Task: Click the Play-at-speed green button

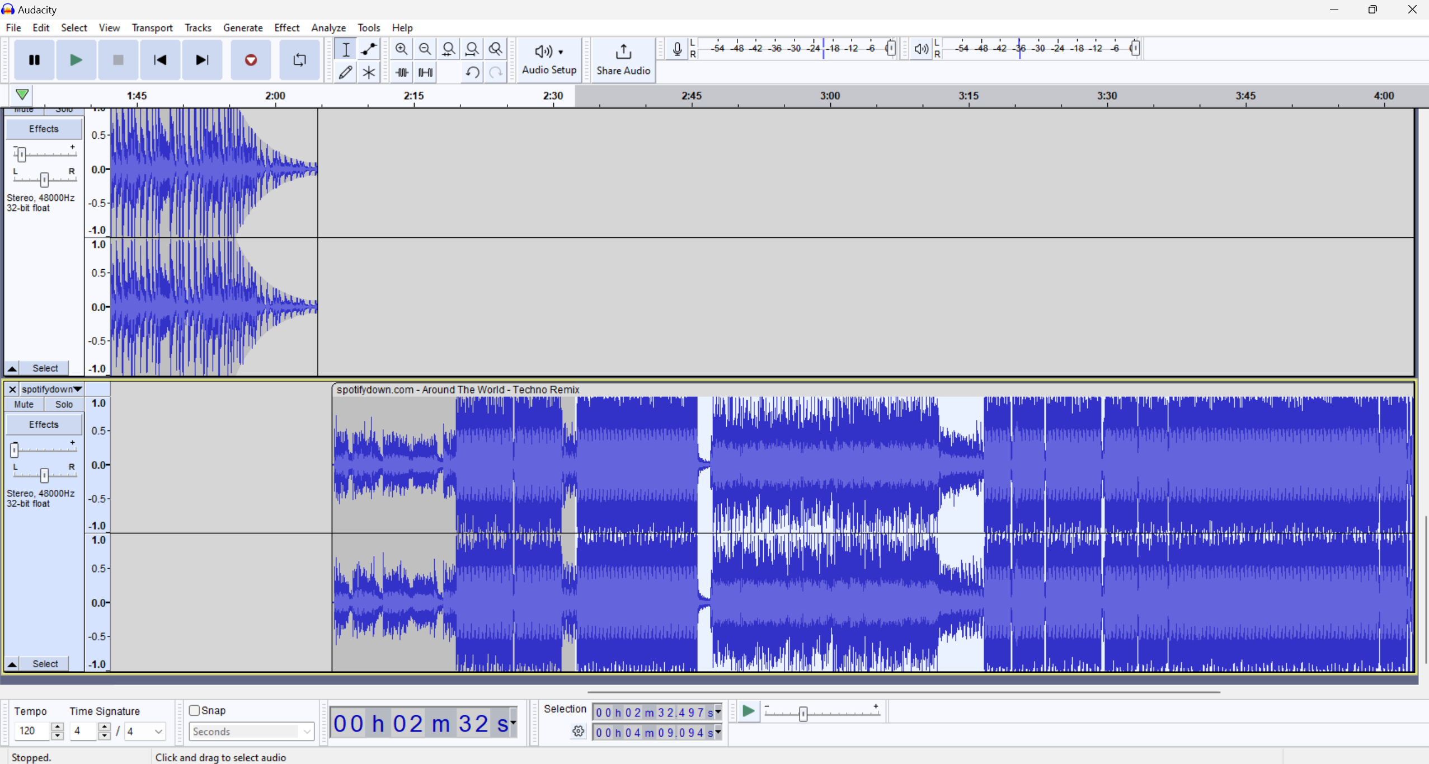Action: pyautogui.click(x=748, y=711)
